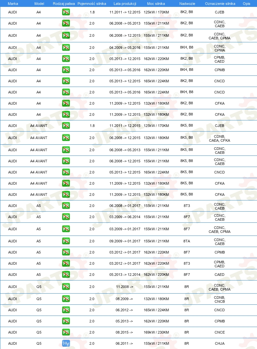The image size is (257, 349).
Task: Click the fuel icon in the Q5 CDNB, CNCB row
Action: click(66, 299)
